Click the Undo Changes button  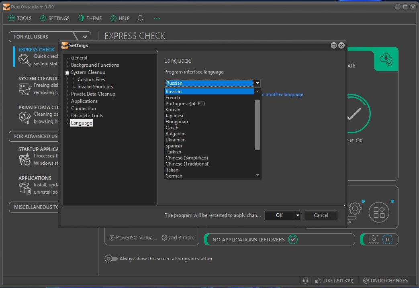[x=385, y=280]
